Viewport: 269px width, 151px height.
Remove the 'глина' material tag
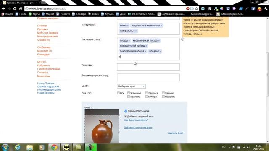click(x=128, y=26)
